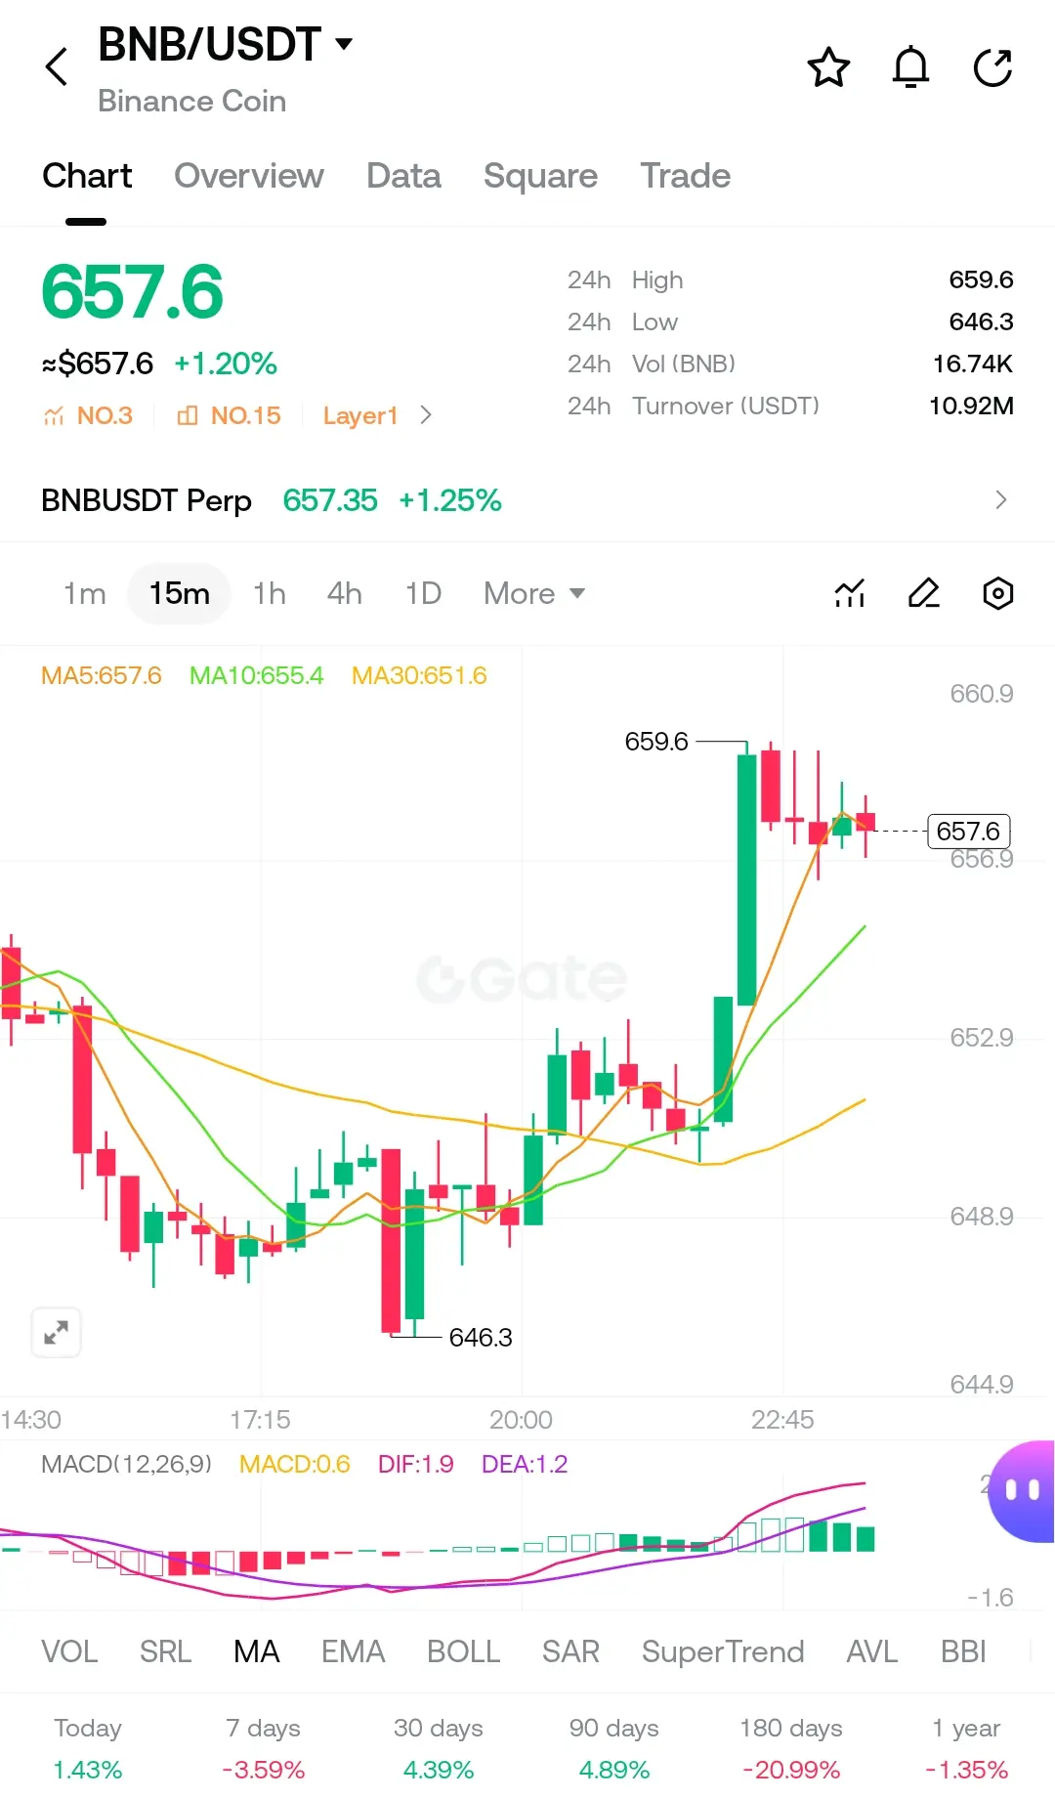Image resolution: width=1055 pixels, height=1799 pixels.
Task: Select the 1h timeframe
Action: pos(270,593)
